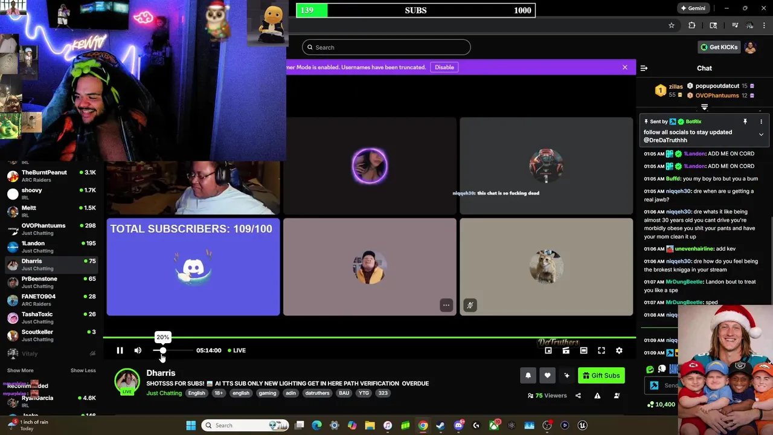Viewport: 773px width, 435px height.
Task: Click the cast/clip icon in player controls
Action: (566, 350)
